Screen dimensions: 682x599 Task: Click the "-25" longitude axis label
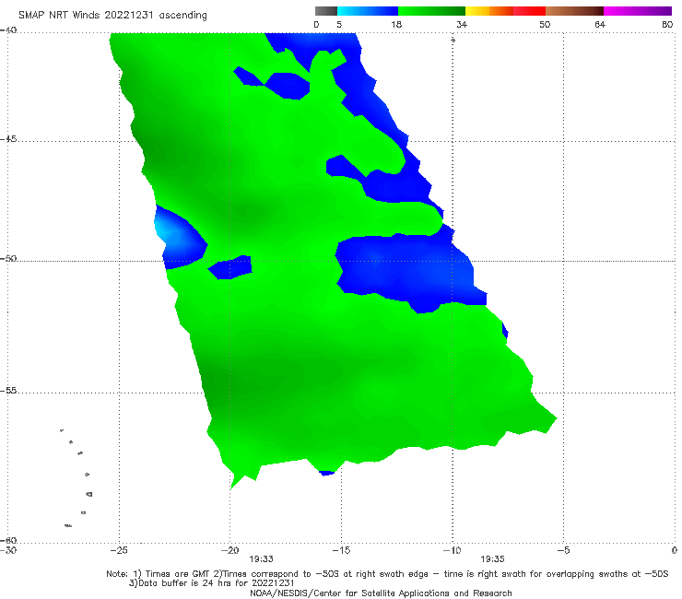click(119, 550)
